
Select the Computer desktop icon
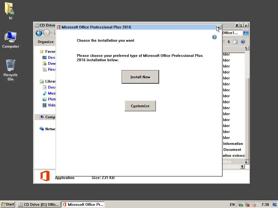(11, 40)
